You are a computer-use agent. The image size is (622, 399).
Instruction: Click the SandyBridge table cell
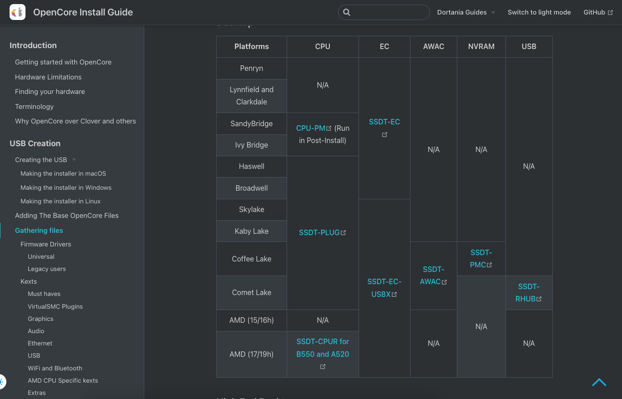pos(252,123)
